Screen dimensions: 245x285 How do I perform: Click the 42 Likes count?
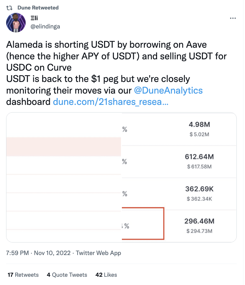tap(106, 275)
